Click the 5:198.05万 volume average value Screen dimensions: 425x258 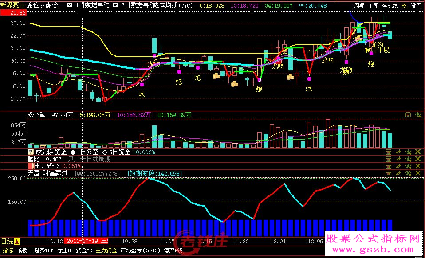(x=95, y=115)
